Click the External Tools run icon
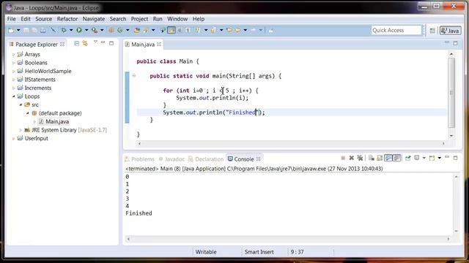This screenshot has width=469, height=263. coord(95,30)
